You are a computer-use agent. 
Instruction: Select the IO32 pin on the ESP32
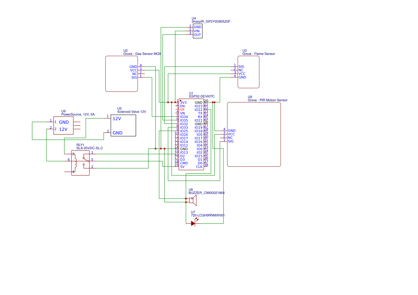[184, 124]
